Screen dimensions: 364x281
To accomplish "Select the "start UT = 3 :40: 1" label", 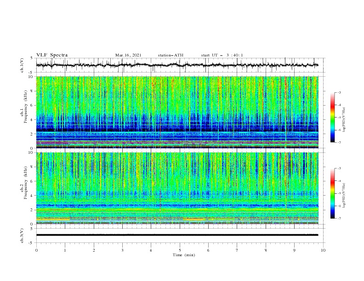I will click(x=222, y=55).
